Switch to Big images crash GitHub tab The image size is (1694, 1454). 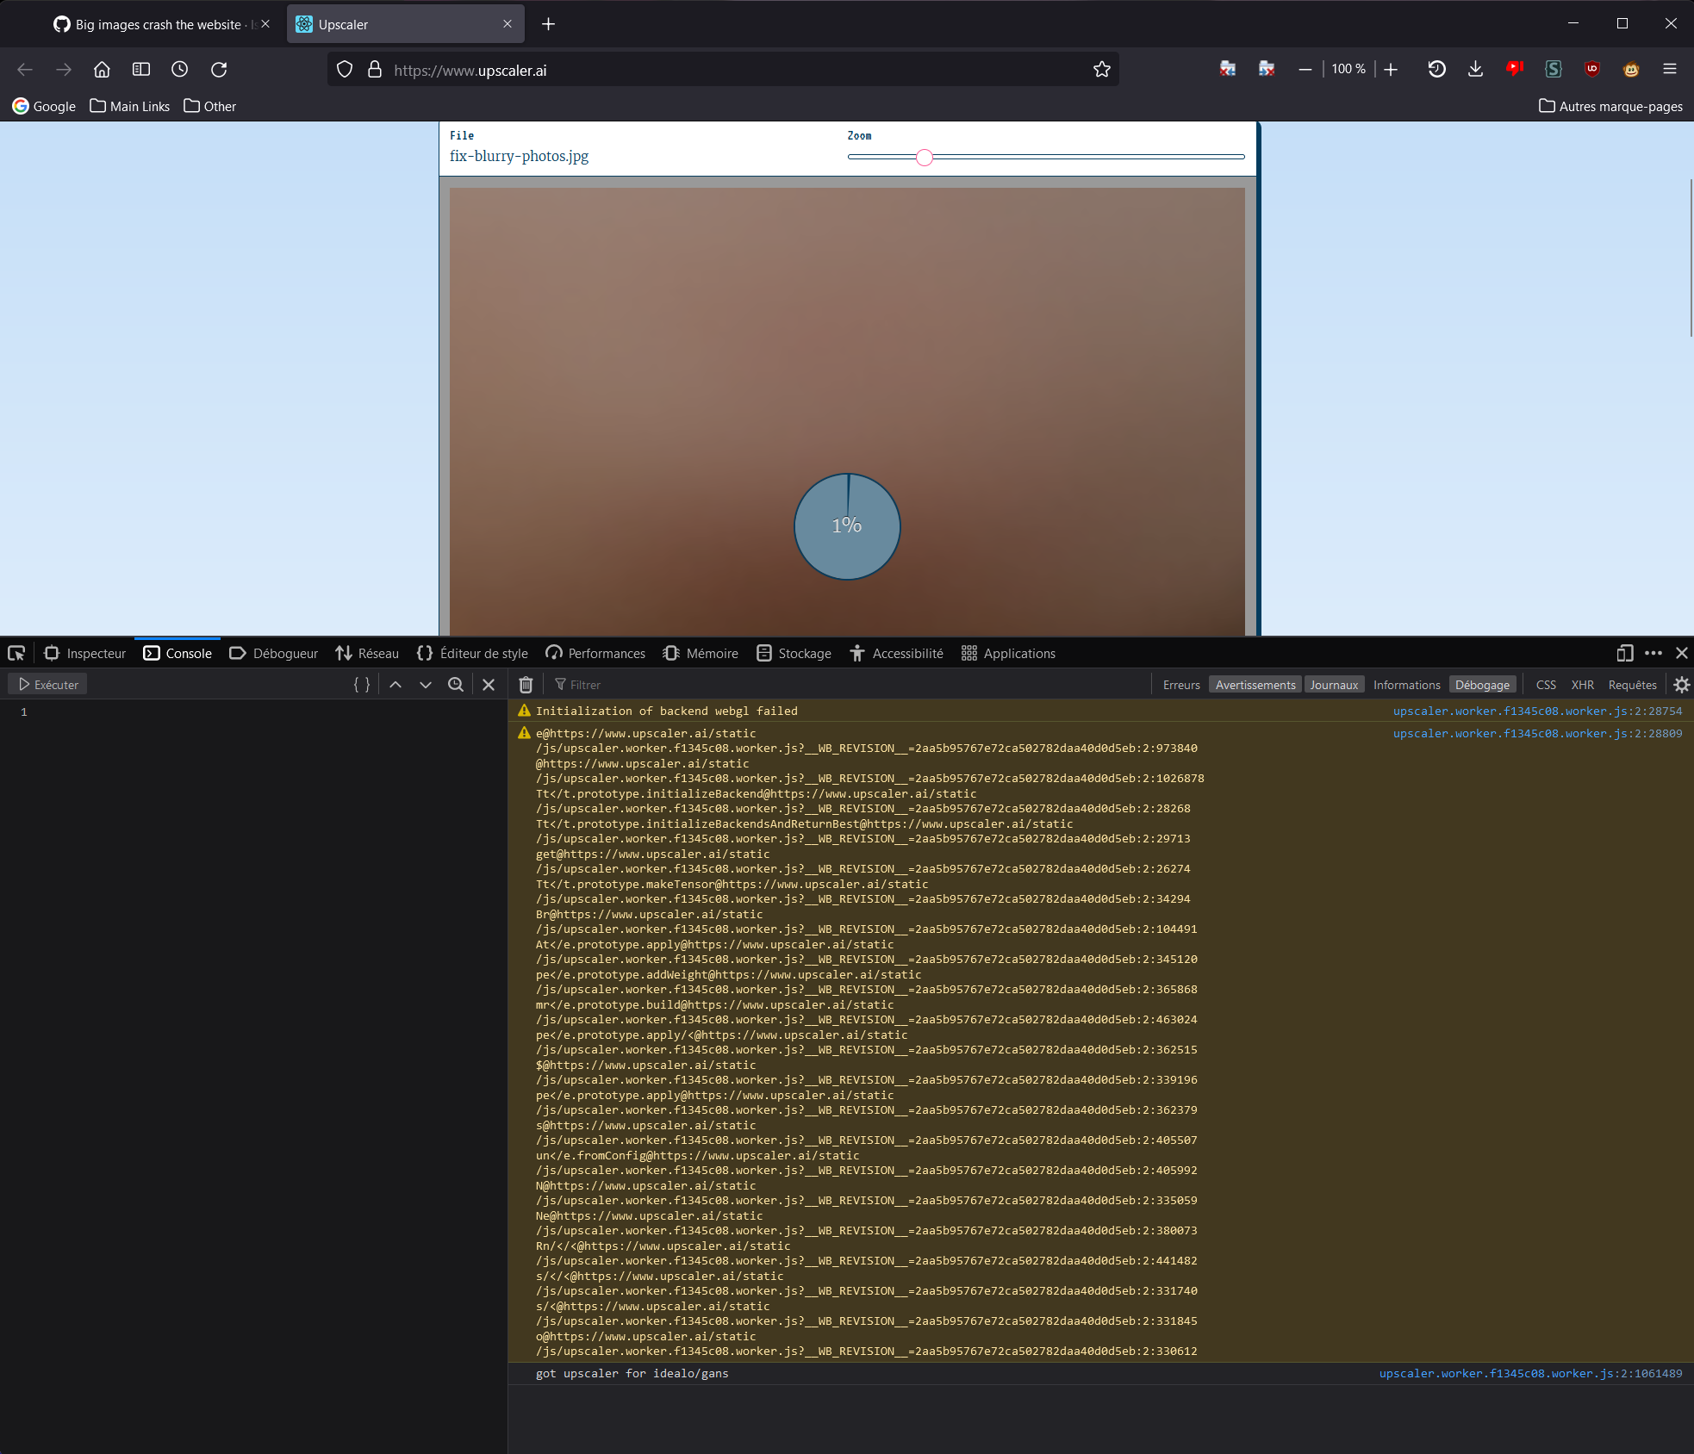coord(158,24)
